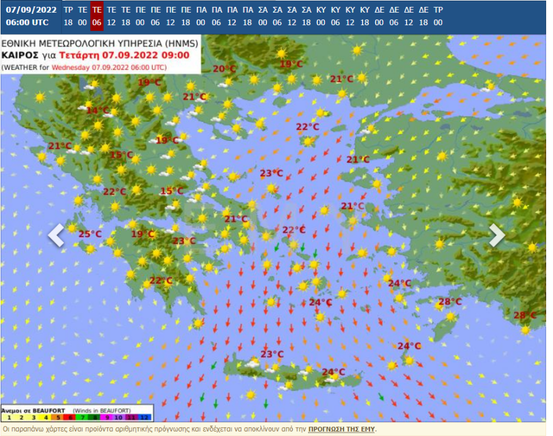Click the 07/09/2022 date label
Screen dimensions: 553x436
[x=31, y=10]
